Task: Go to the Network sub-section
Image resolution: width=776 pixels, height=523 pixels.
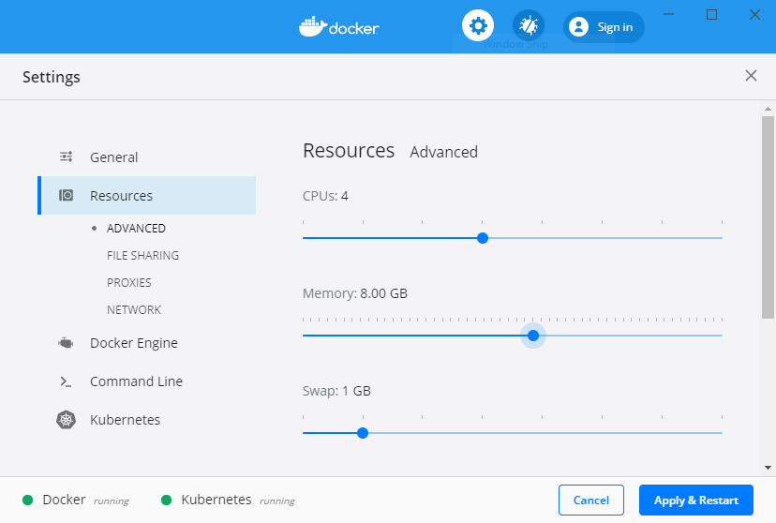Action: point(134,309)
